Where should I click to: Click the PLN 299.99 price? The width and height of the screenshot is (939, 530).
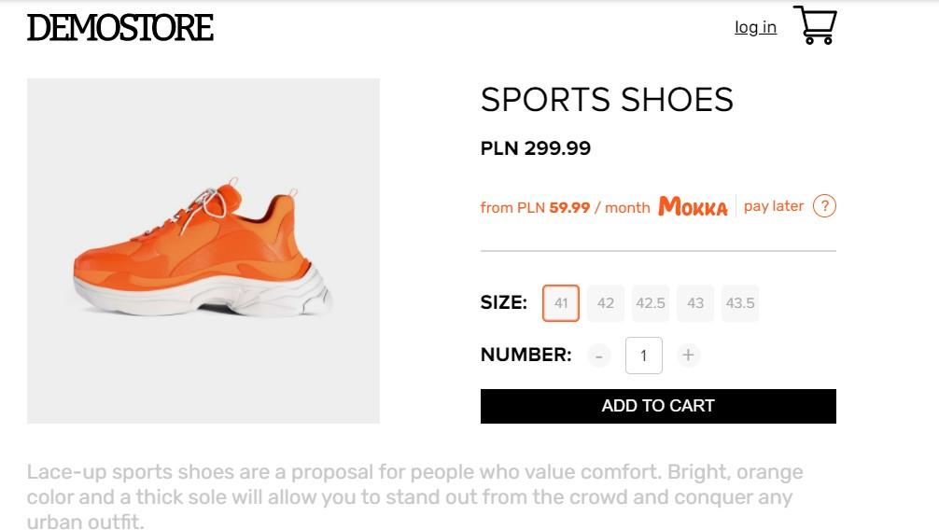coord(536,148)
